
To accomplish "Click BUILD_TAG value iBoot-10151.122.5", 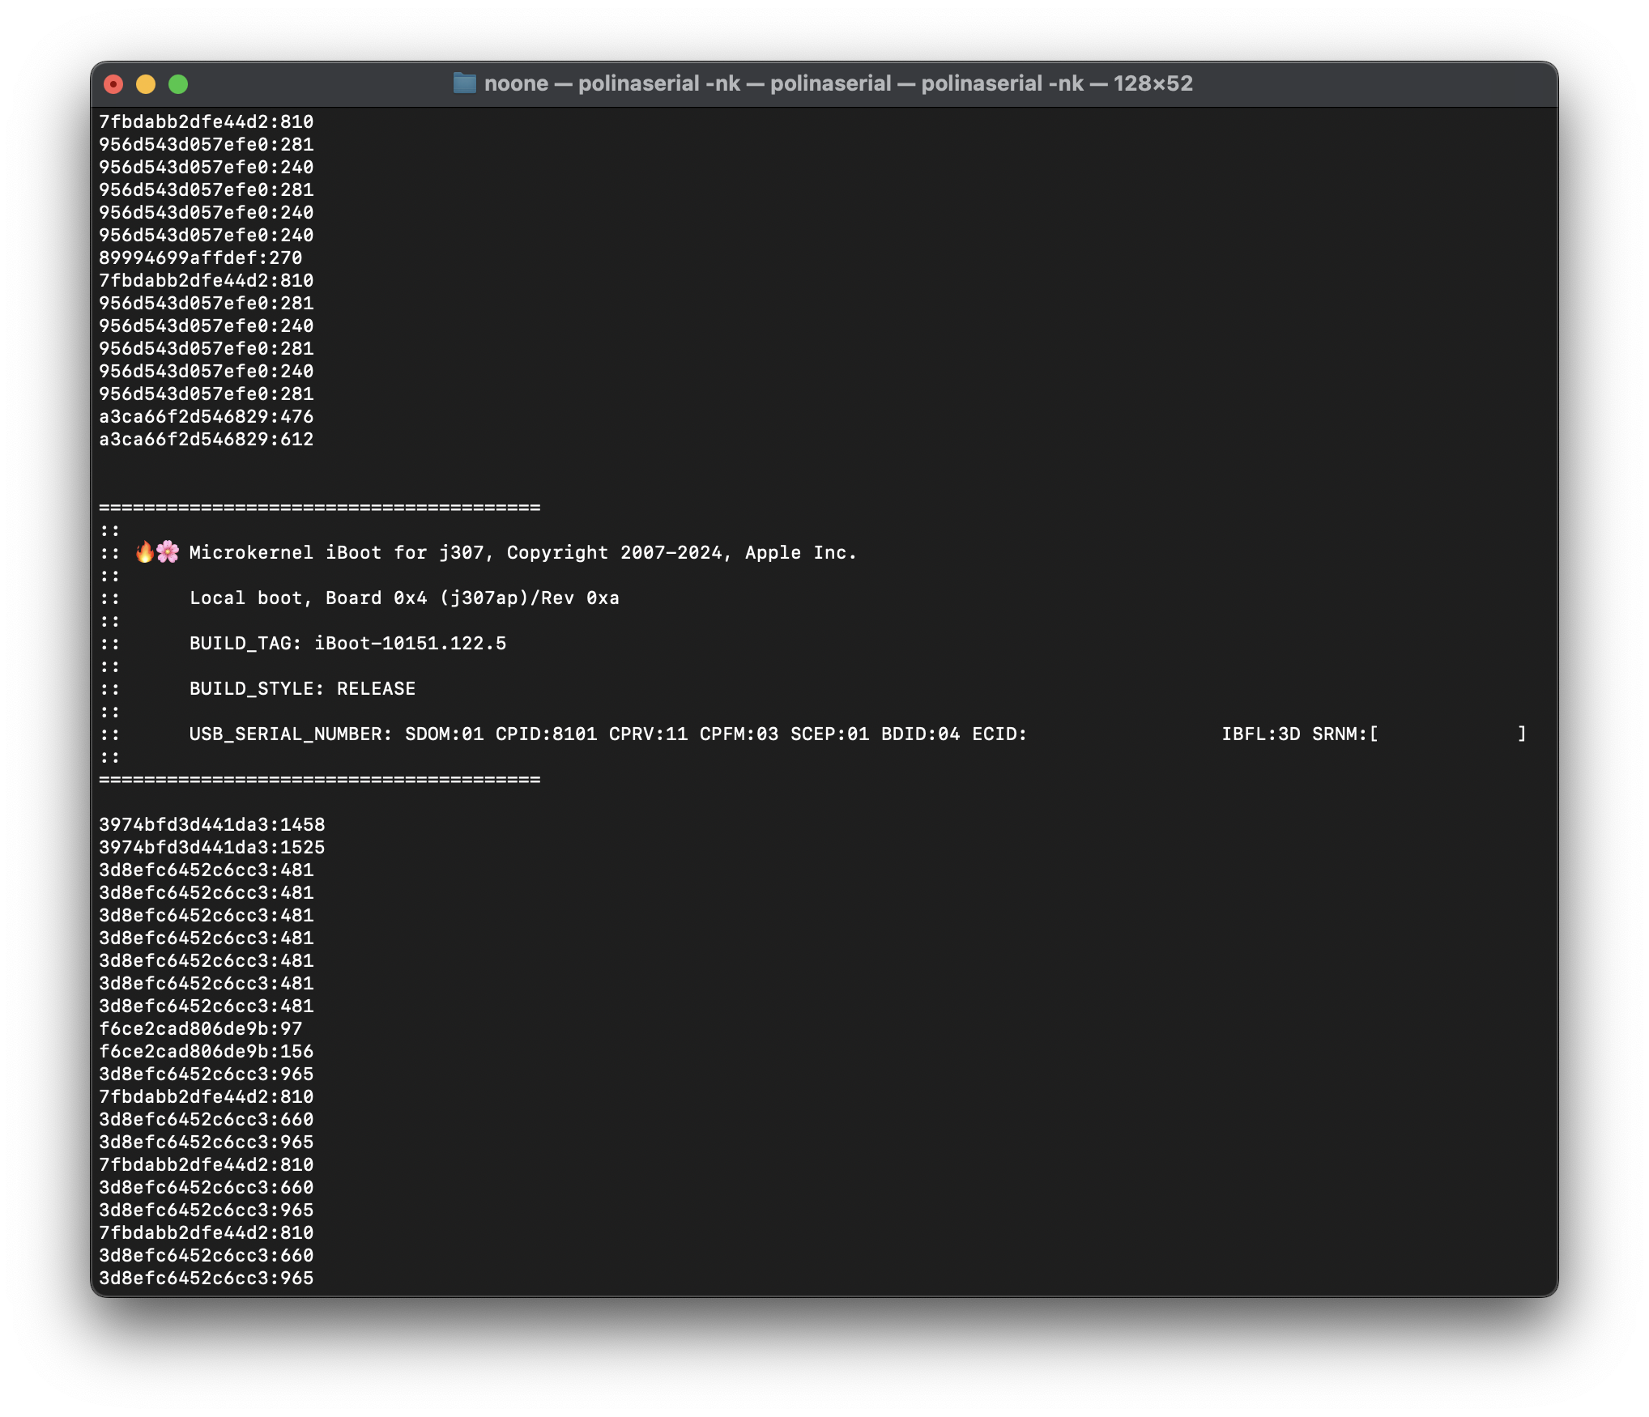I will [410, 643].
